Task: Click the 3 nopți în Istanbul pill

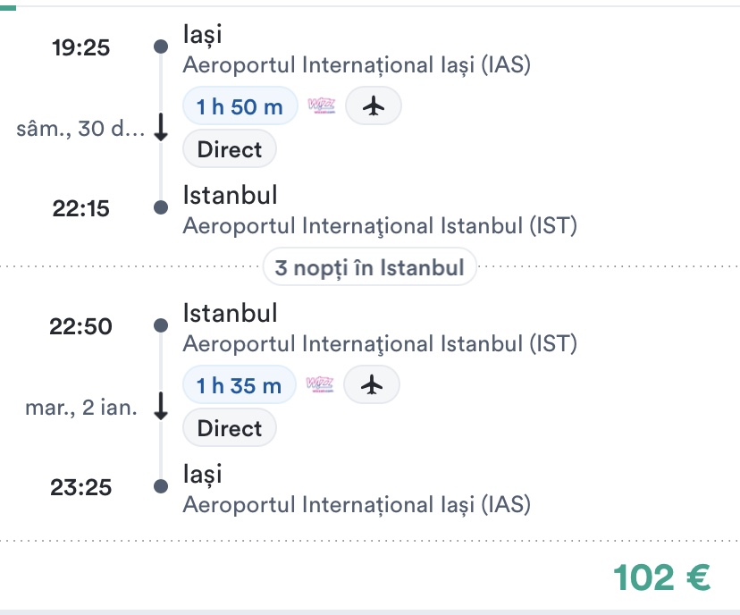Action: coord(369,267)
